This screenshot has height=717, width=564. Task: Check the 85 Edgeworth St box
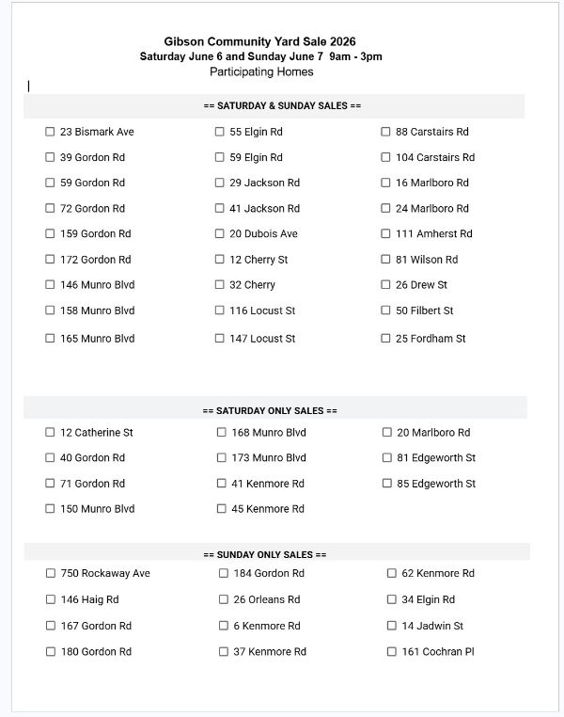click(x=386, y=484)
